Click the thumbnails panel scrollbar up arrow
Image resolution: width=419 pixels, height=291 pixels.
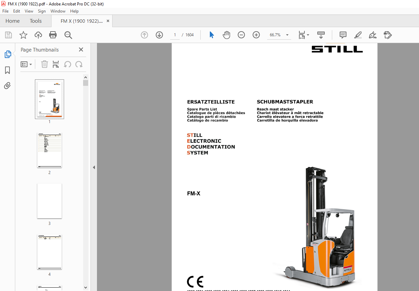pyautogui.click(x=85, y=77)
